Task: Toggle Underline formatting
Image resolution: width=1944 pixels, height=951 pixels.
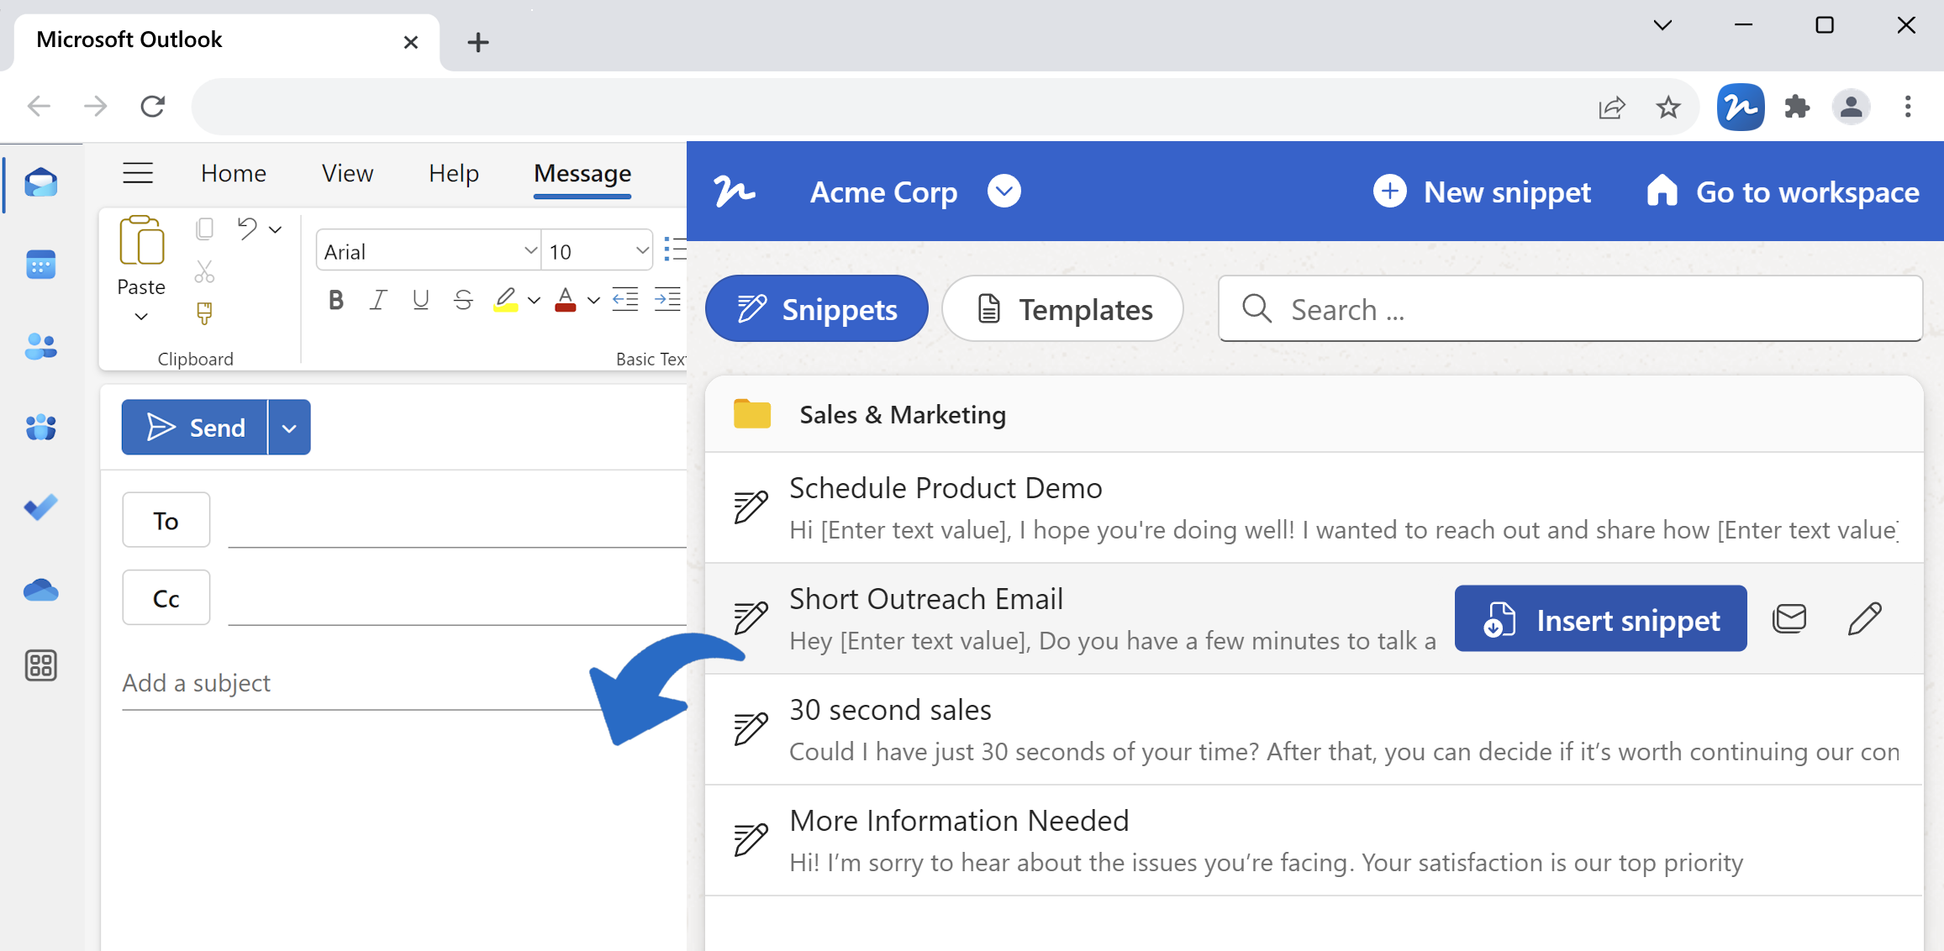Action: 420,300
